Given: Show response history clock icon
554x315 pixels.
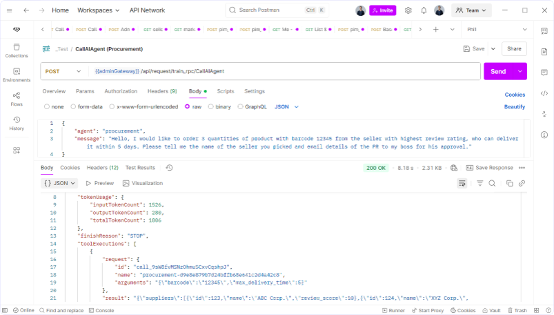Looking at the screenshot, I should point(169,167).
